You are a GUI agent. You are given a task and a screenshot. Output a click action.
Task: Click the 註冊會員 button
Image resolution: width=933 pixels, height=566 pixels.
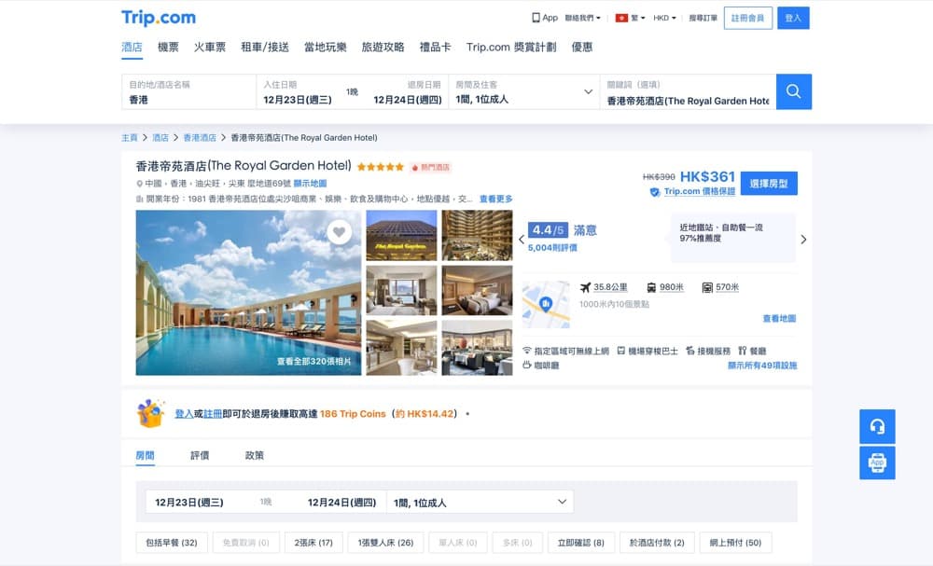click(748, 18)
